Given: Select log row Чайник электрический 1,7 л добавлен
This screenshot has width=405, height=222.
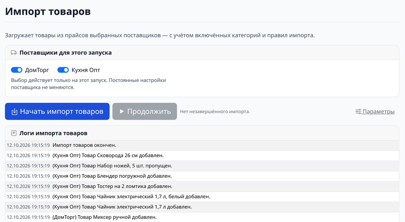Looking at the screenshot, I should point(202,207).
